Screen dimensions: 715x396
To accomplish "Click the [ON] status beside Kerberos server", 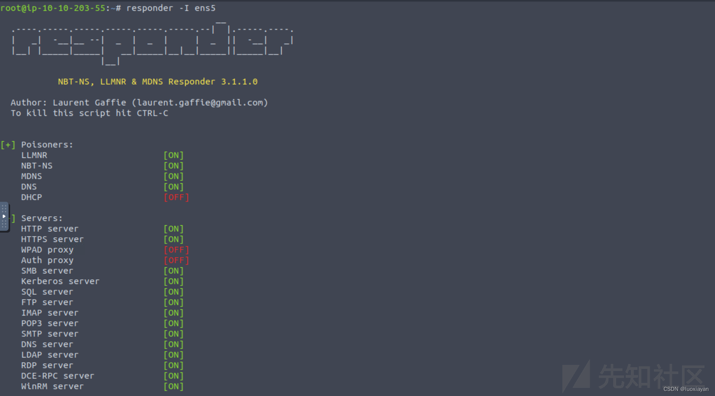I will click(173, 281).
